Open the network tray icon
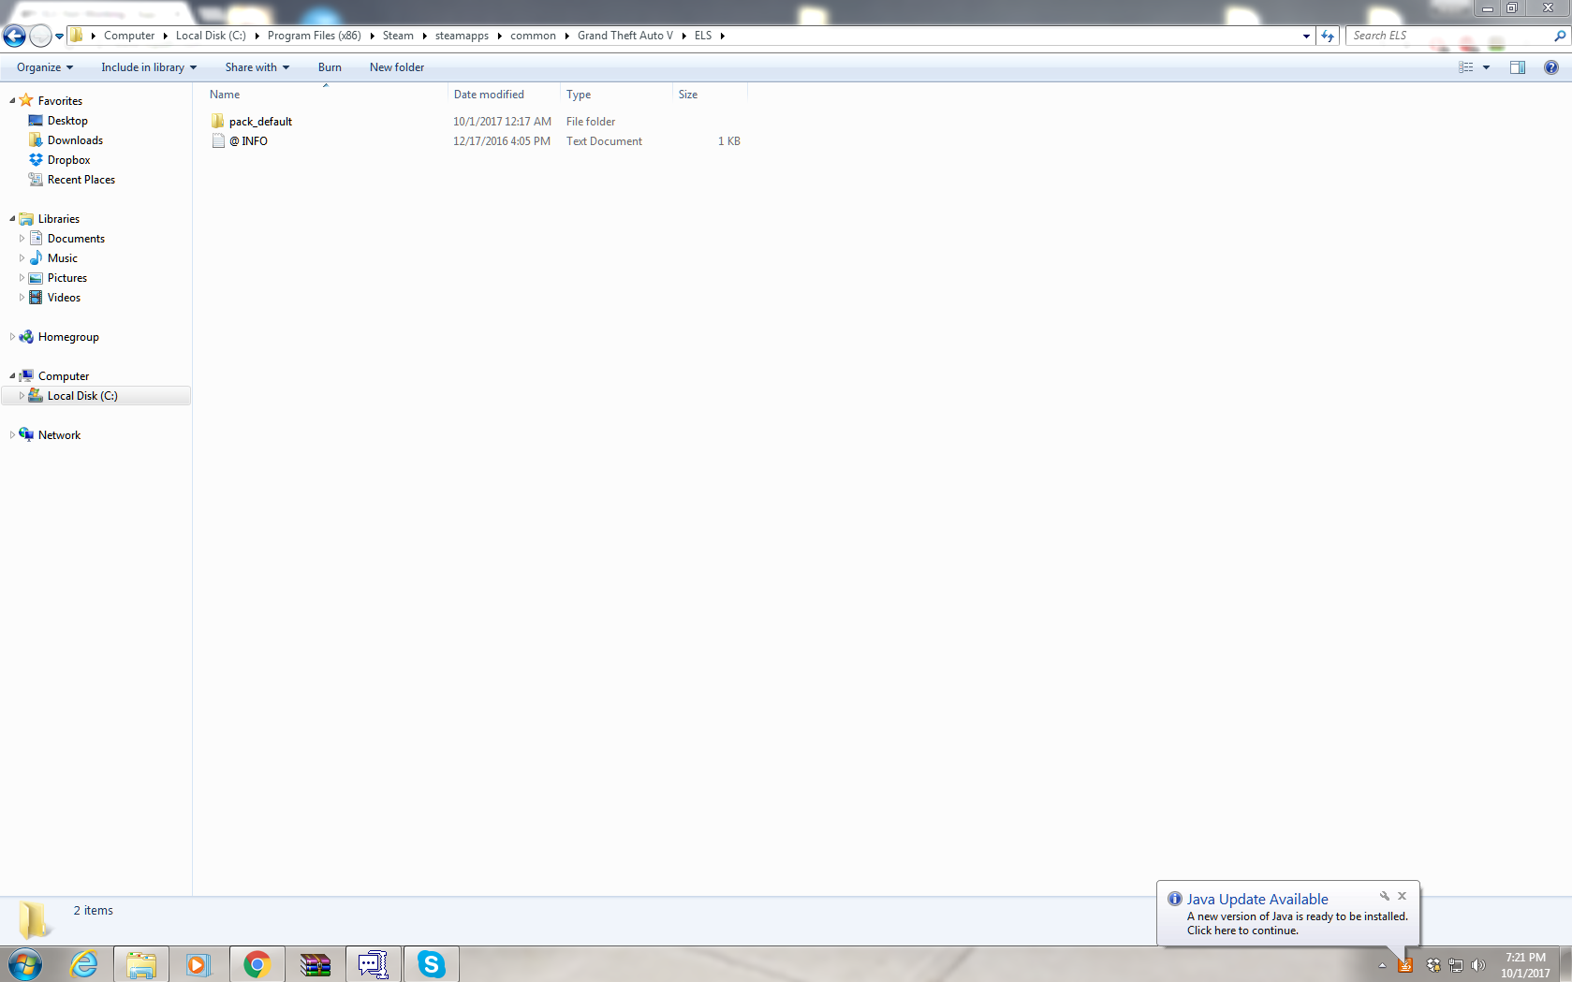This screenshot has height=982, width=1572. pos(1456,965)
